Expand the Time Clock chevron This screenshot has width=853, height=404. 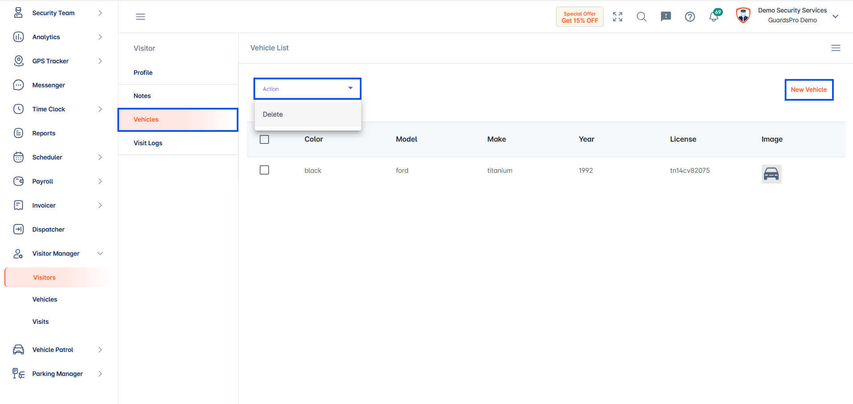coord(100,109)
